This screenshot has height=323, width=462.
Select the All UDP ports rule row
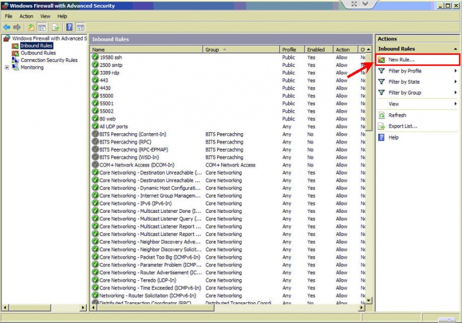coord(228,126)
